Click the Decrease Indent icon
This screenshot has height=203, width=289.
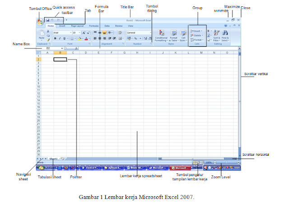[x=110, y=38]
